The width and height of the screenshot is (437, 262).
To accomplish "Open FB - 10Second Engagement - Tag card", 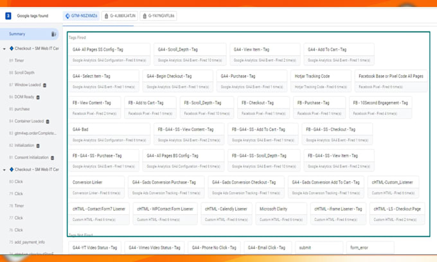I will point(380,107).
